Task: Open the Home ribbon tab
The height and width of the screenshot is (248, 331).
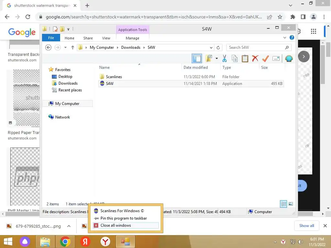Action: 69,38
